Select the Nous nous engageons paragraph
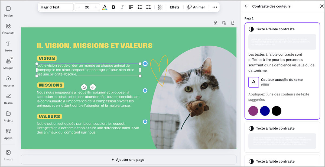This screenshot has height=167, width=325. coord(88,99)
